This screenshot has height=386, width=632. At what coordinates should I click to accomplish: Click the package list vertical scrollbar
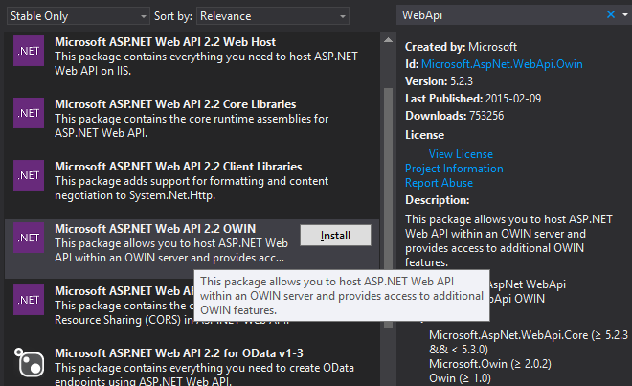[x=388, y=192]
